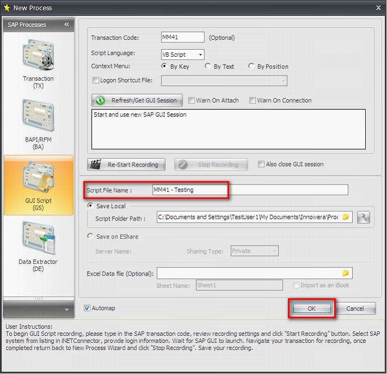Viewport: 387px width, 374px height.
Task: Click the wrench settings icon beside folder path
Action: coord(364,217)
